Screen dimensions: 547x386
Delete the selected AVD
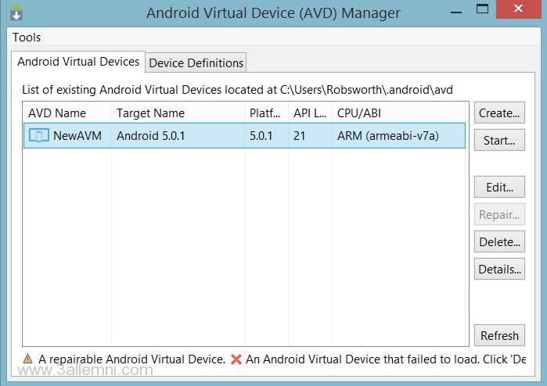499,242
